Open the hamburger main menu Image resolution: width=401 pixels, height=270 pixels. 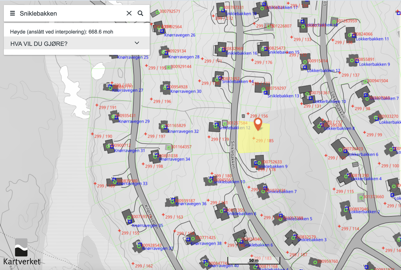pos(13,13)
